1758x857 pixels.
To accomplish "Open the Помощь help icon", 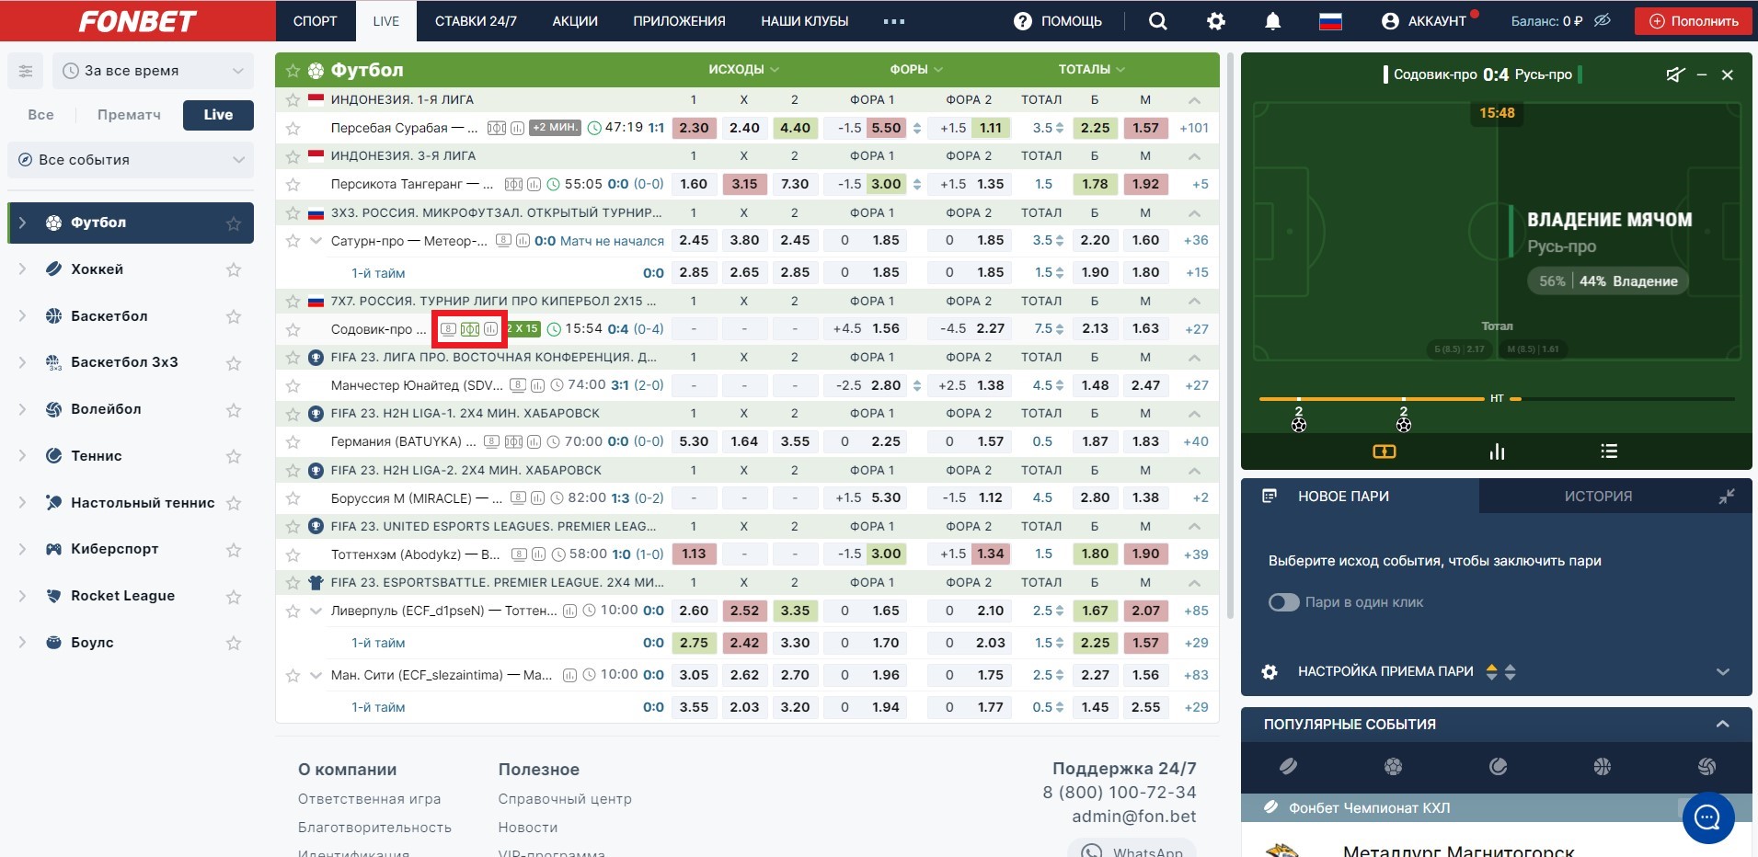I will point(1022,21).
